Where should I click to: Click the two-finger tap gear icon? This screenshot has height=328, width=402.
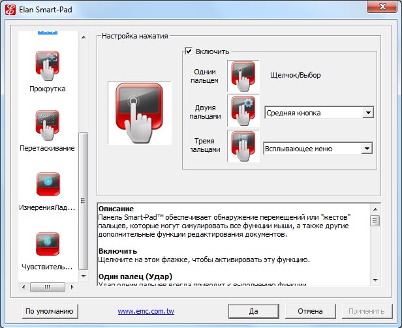[243, 111]
